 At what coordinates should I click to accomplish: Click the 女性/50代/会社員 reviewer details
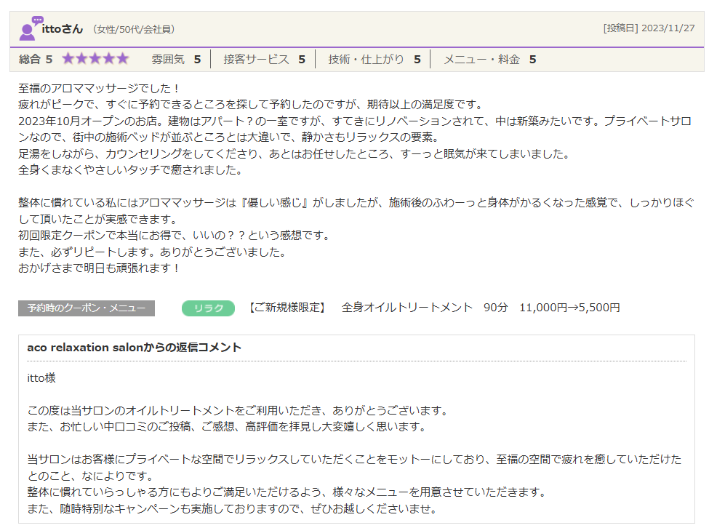click(134, 29)
